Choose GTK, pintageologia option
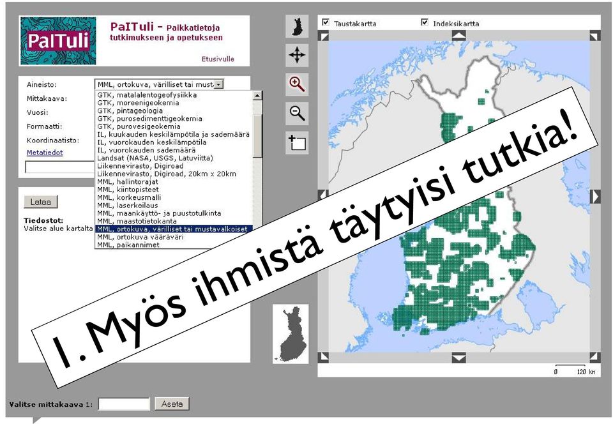The width and height of the screenshot is (613, 424). pos(174,110)
